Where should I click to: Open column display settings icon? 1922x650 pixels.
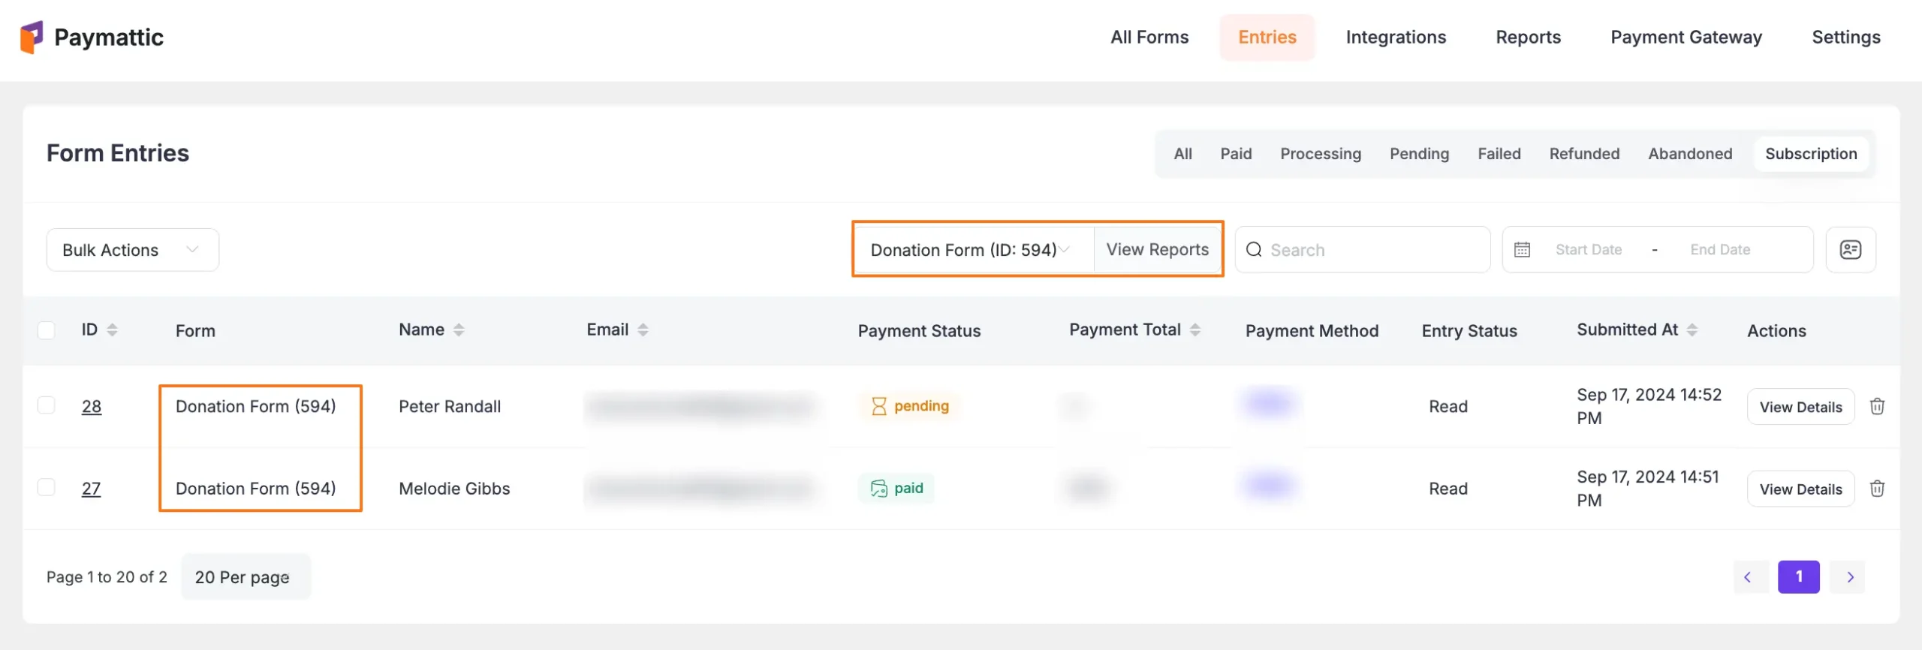[x=1851, y=249]
